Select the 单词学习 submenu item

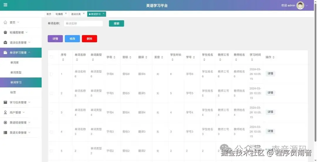pyautogui.click(x=21, y=82)
